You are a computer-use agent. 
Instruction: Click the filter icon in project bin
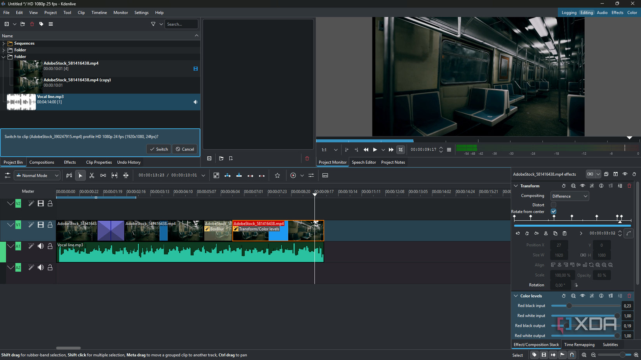click(x=153, y=24)
